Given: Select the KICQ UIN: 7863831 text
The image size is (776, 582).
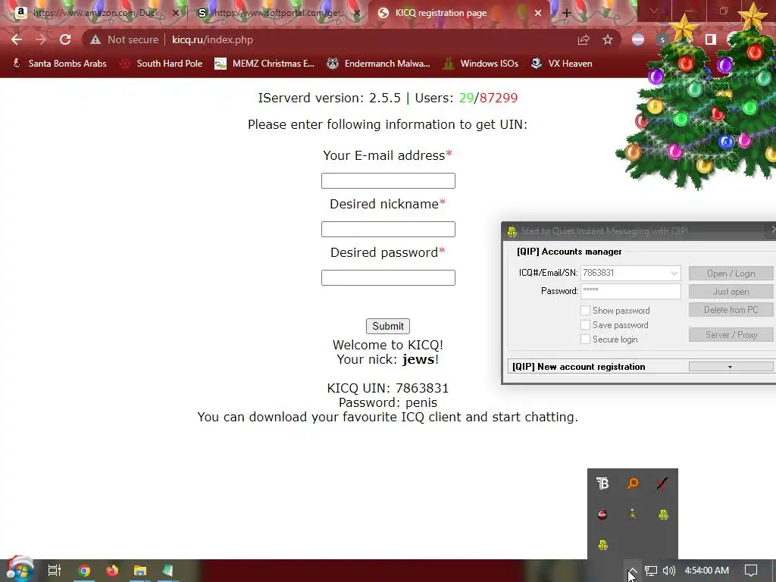Looking at the screenshot, I should 388,388.
